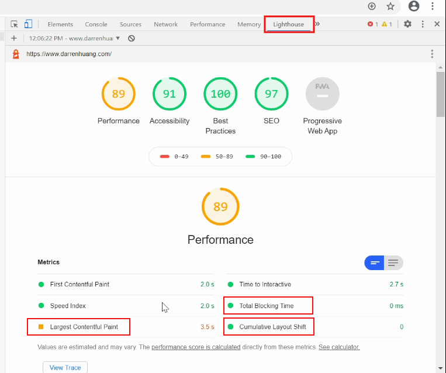Open DevTools settings gear
The height and width of the screenshot is (373, 446).
tap(407, 24)
